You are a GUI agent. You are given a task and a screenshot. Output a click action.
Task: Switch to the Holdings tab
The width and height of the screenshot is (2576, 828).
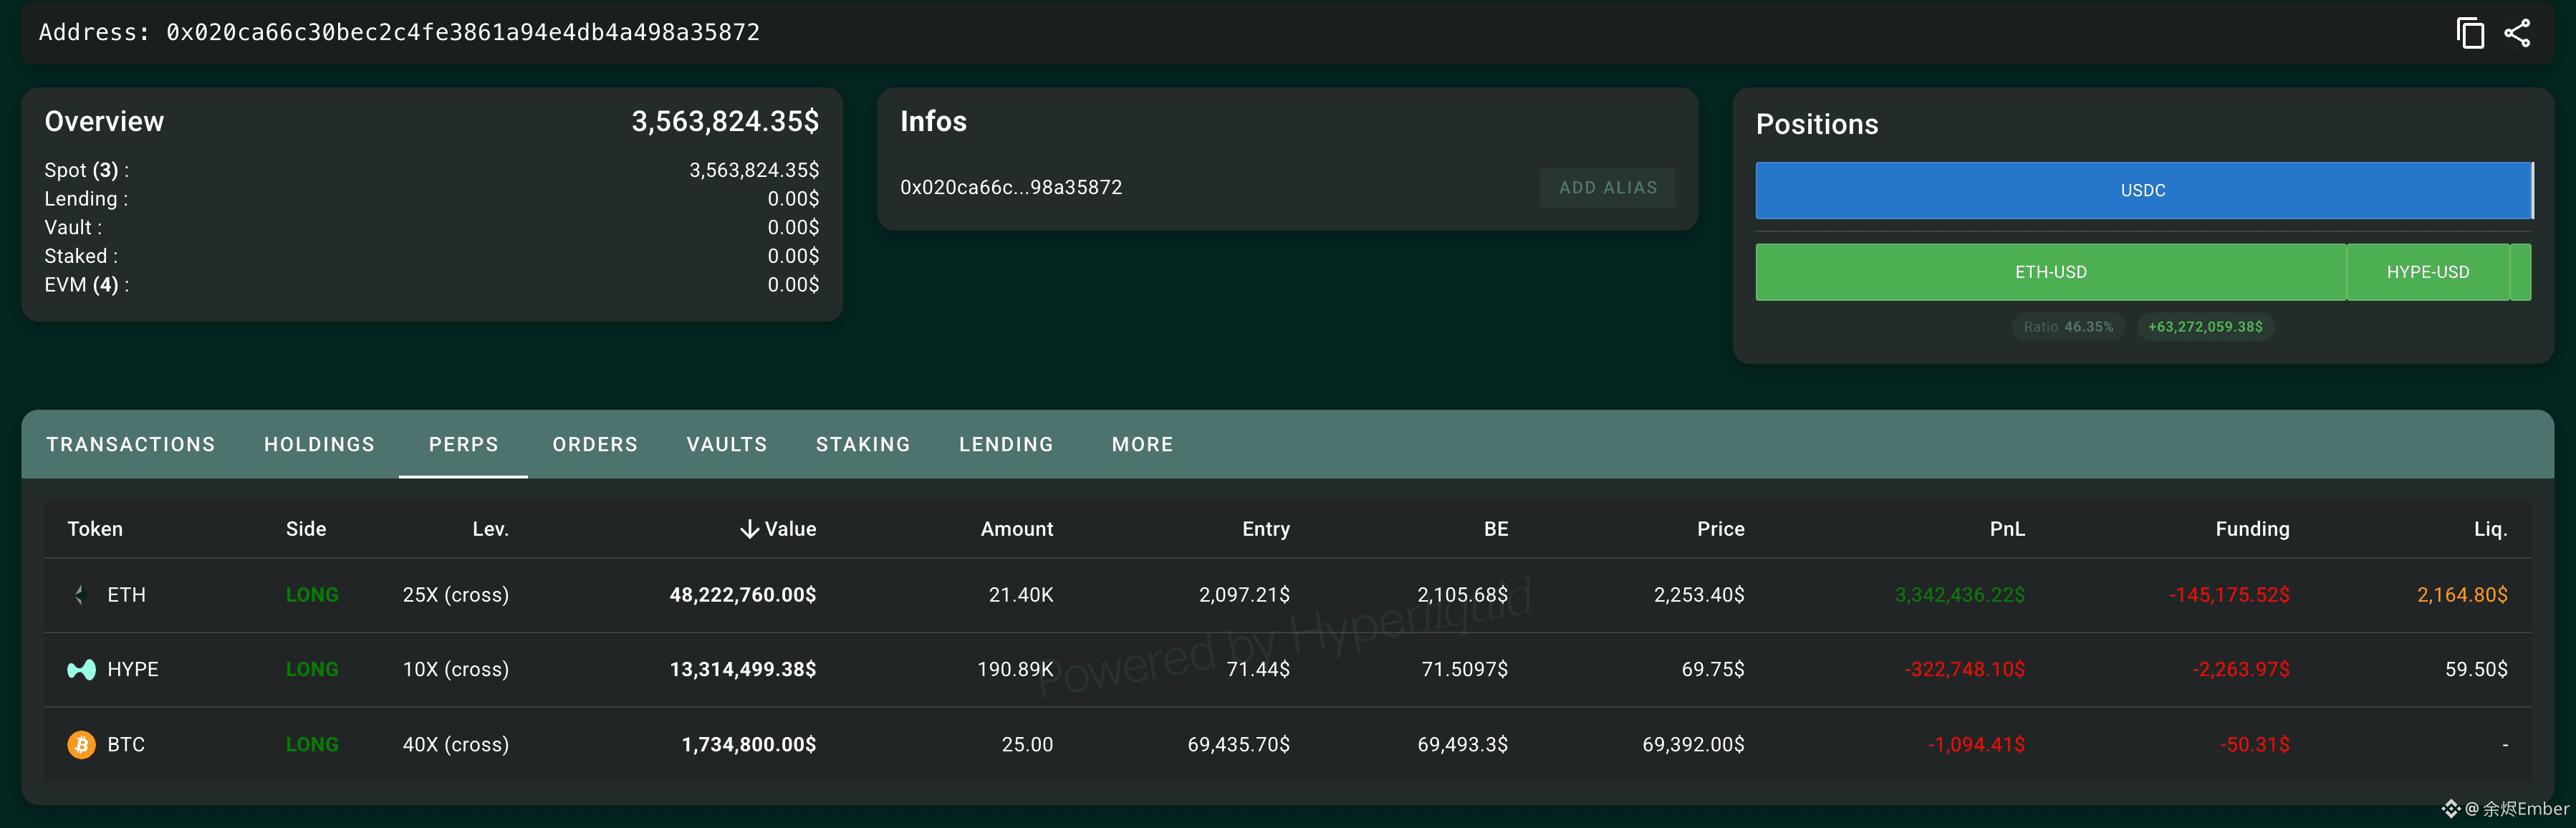coord(319,444)
